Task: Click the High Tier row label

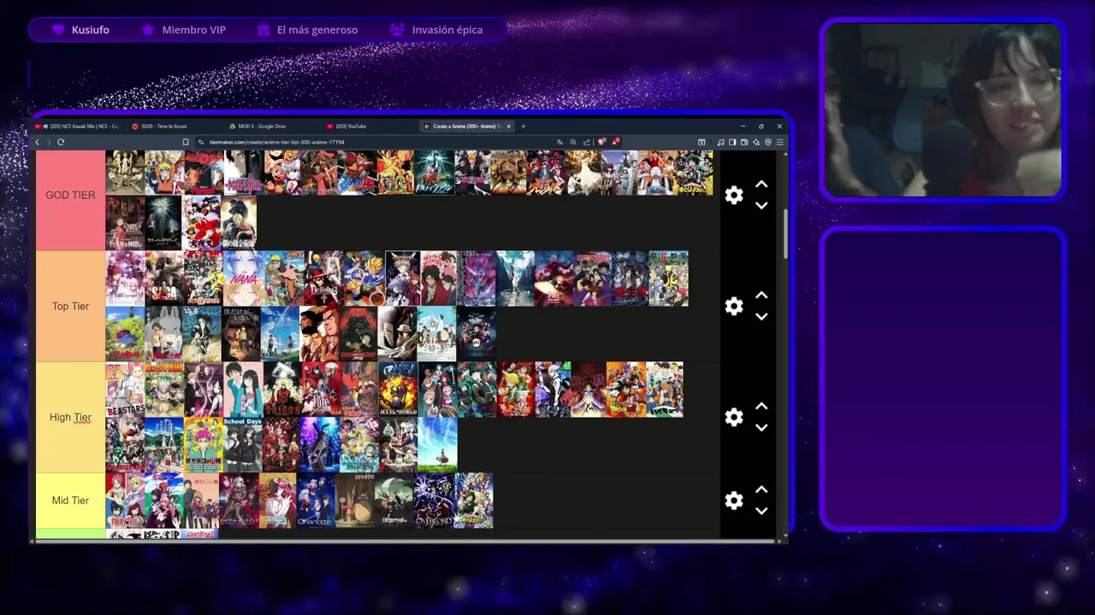Action: click(70, 417)
